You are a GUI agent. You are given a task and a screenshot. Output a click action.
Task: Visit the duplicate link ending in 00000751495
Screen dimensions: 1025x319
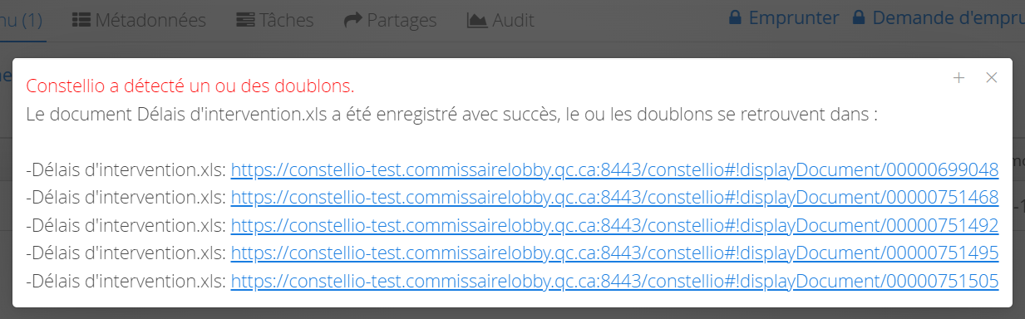[614, 253]
